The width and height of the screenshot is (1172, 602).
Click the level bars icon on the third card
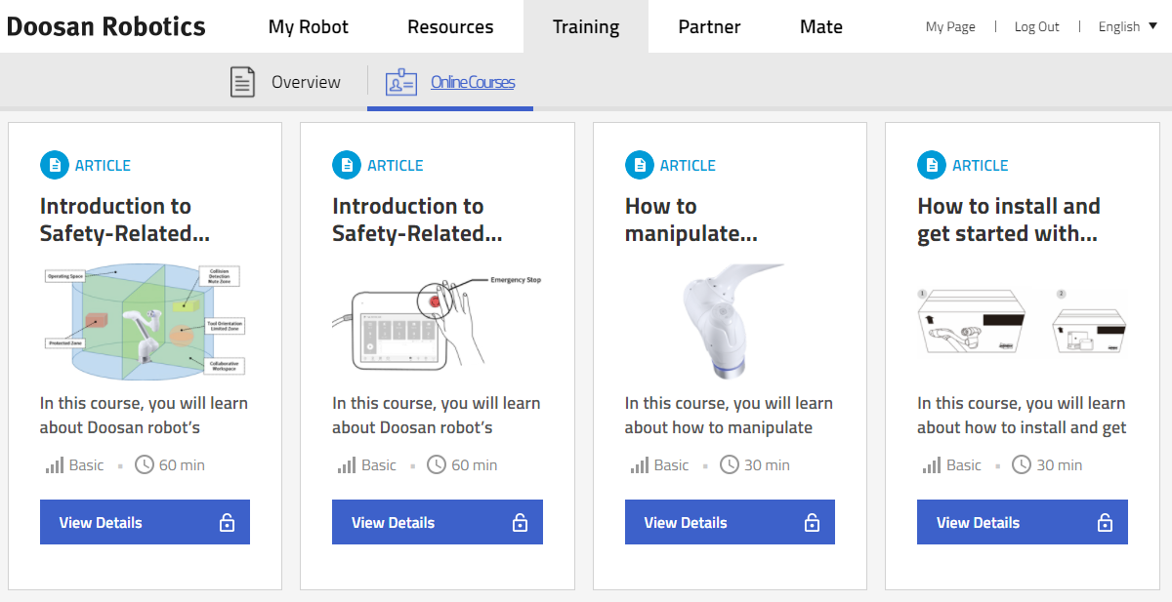[640, 465]
